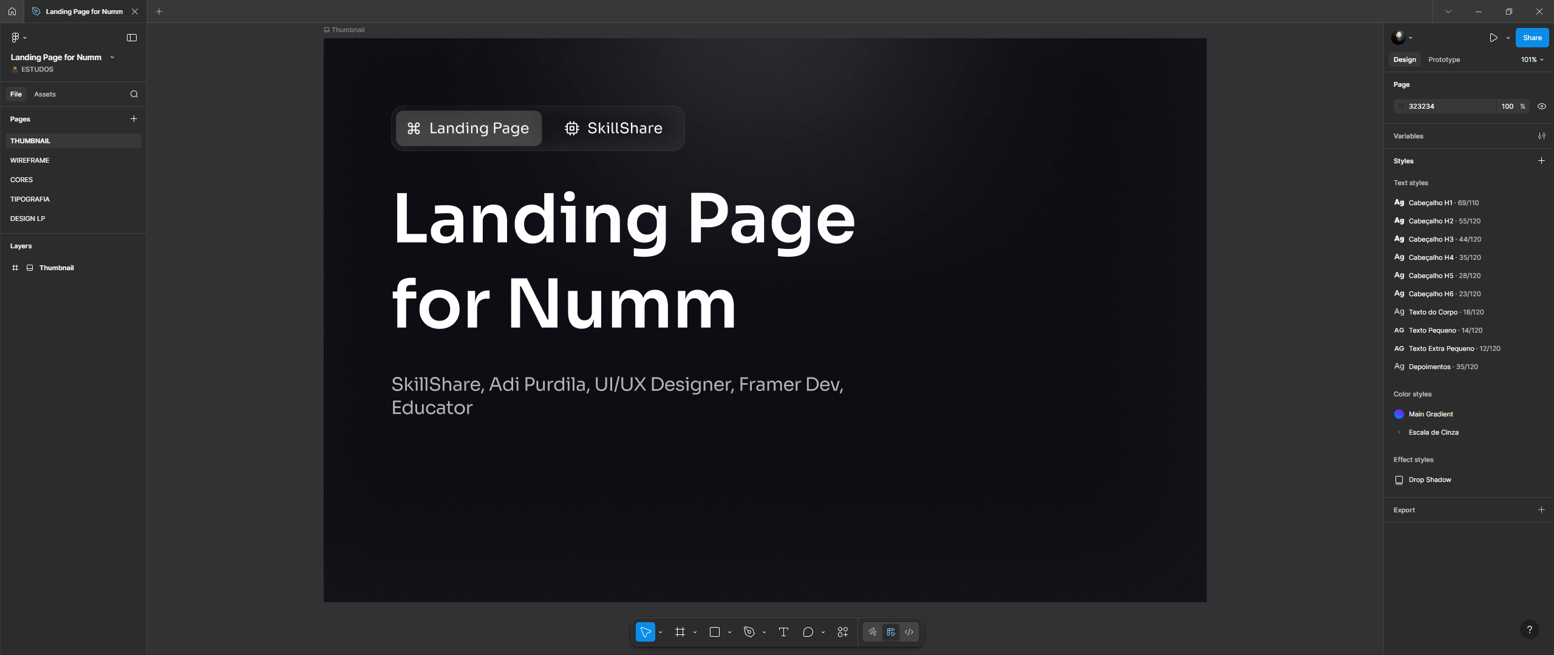This screenshot has width=1554, height=655.
Task: Add an export setting with plus icon
Action: [x=1541, y=509]
